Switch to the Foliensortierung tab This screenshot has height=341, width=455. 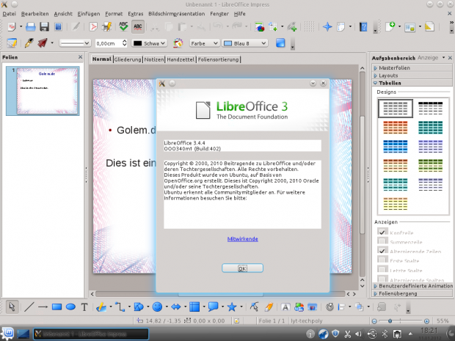pos(218,59)
